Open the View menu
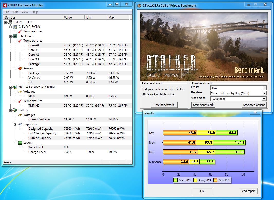Image resolution: width=274 pixels, height=200 pixels. (x=25, y=12)
